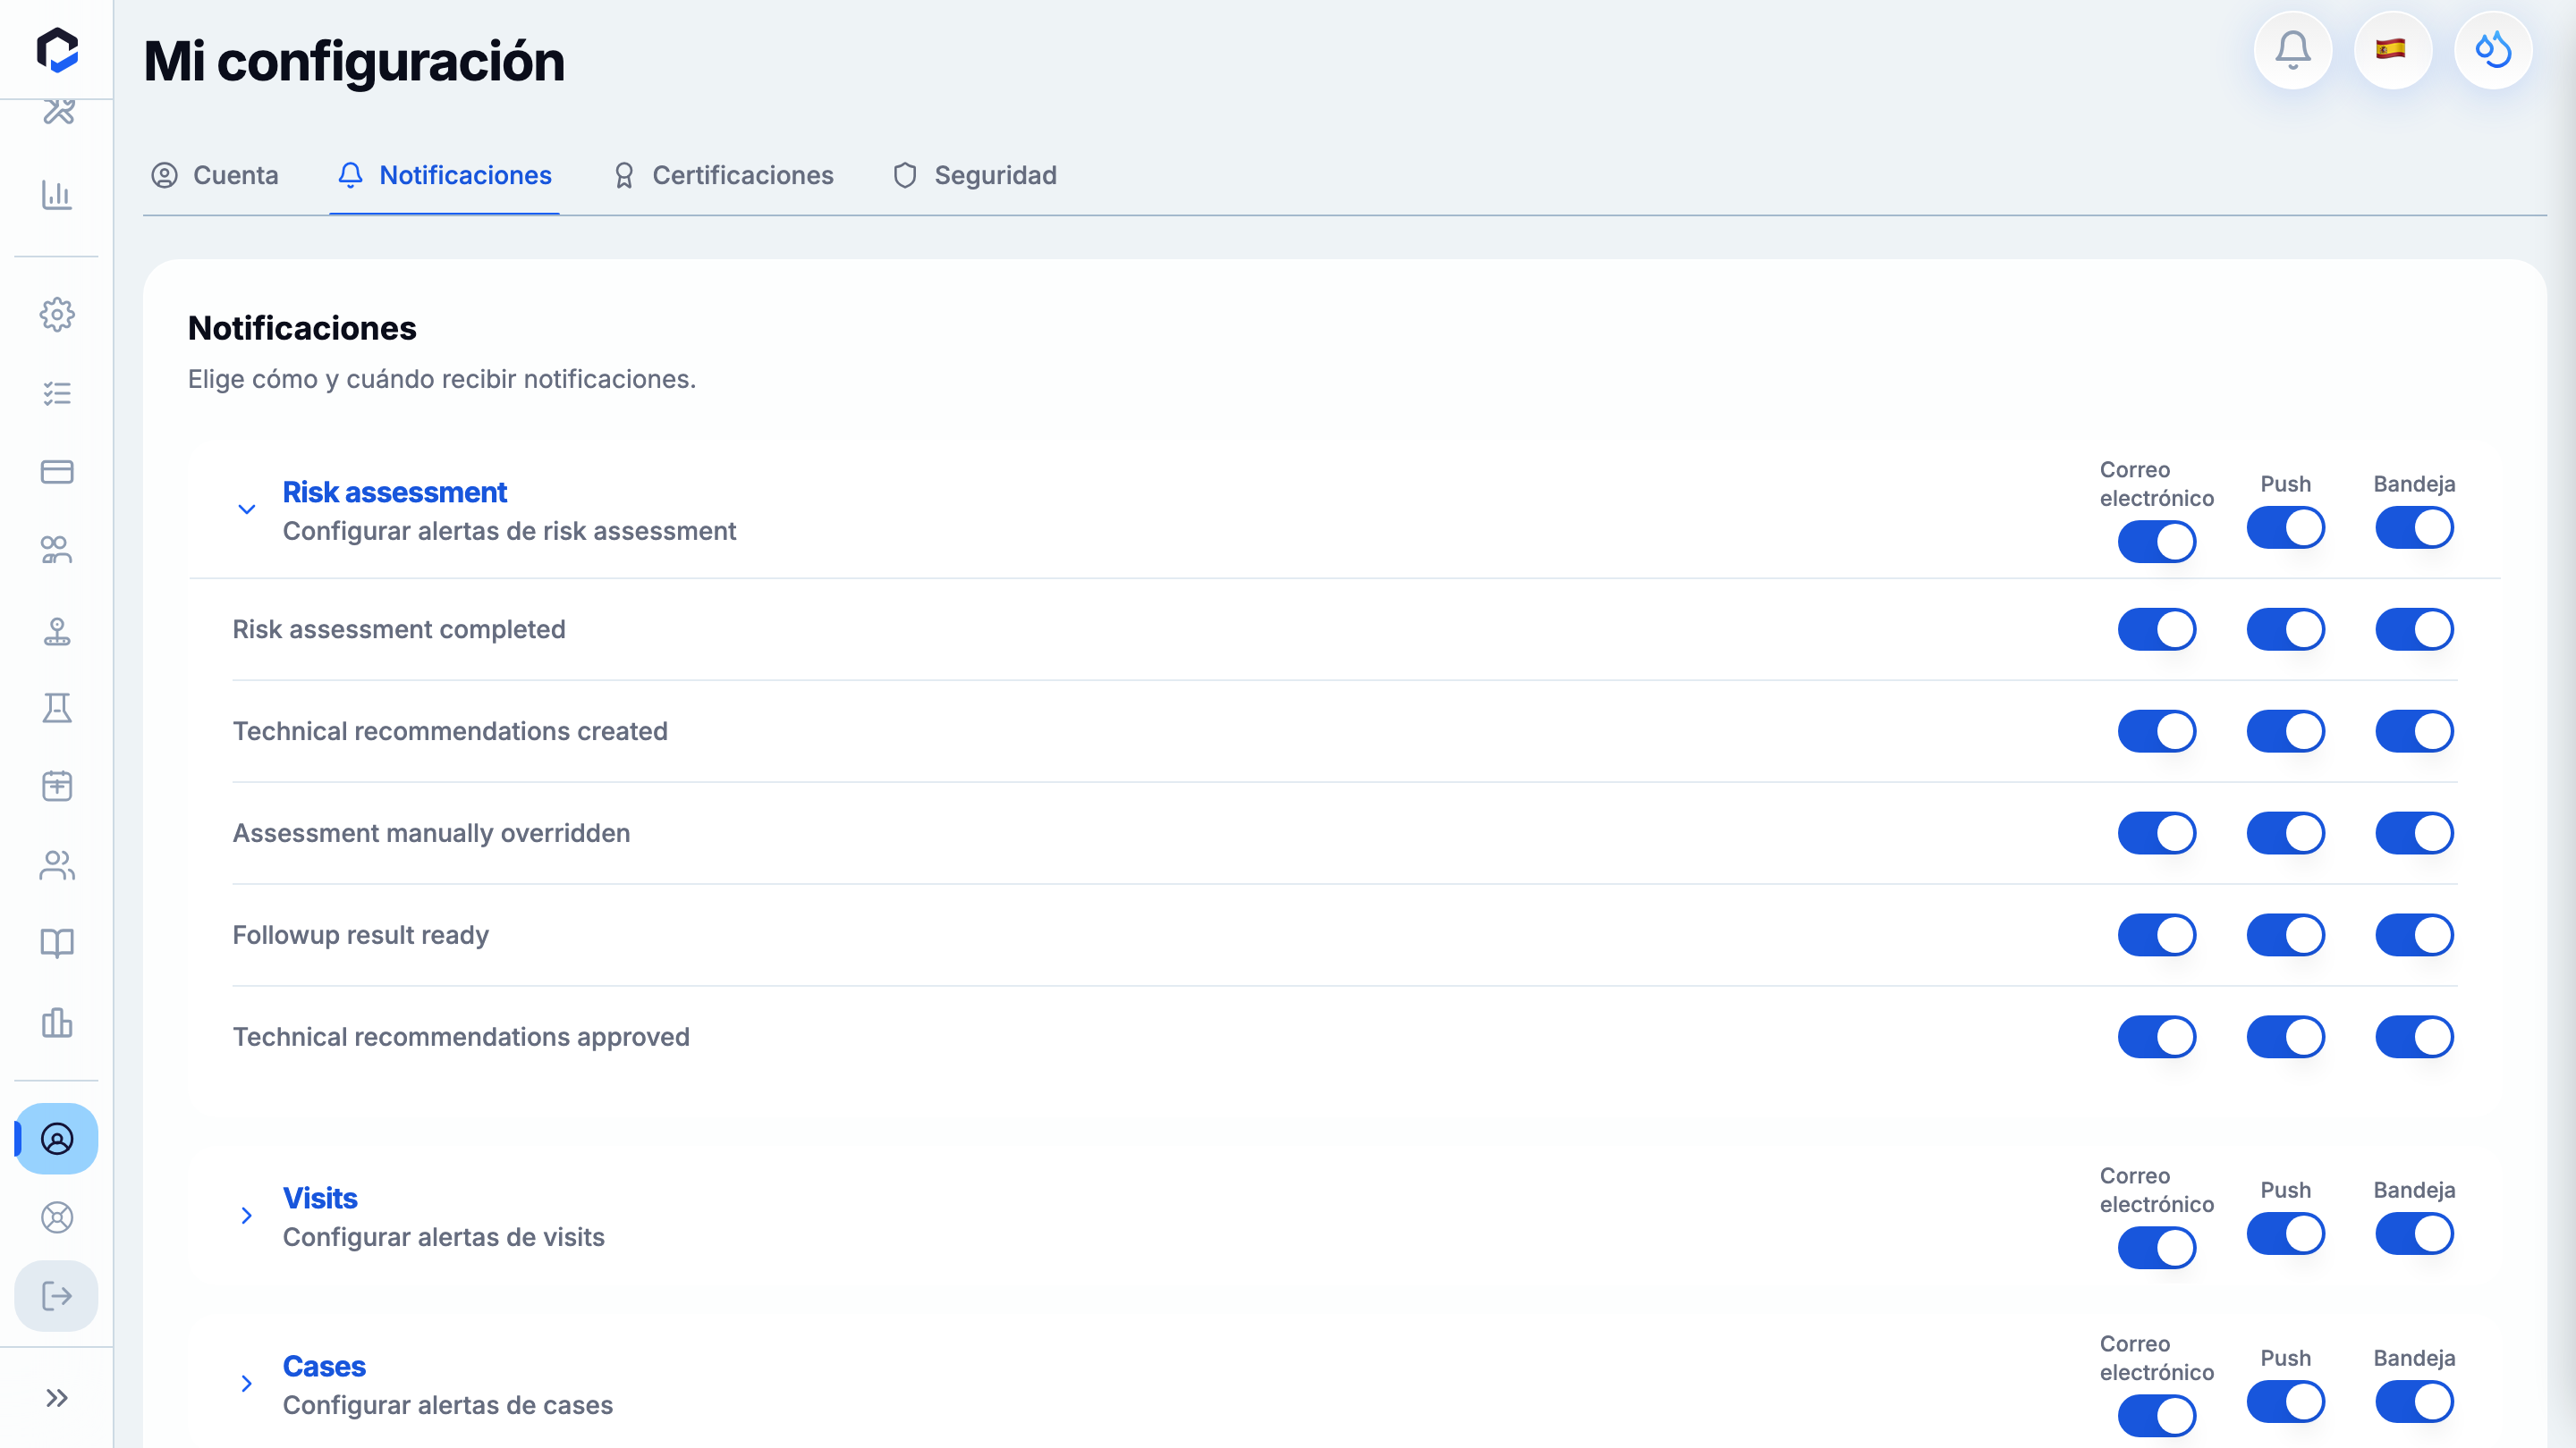Toggle email for Followup result ready
This screenshot has height=1448, width=2576.
click(2157, 935)
